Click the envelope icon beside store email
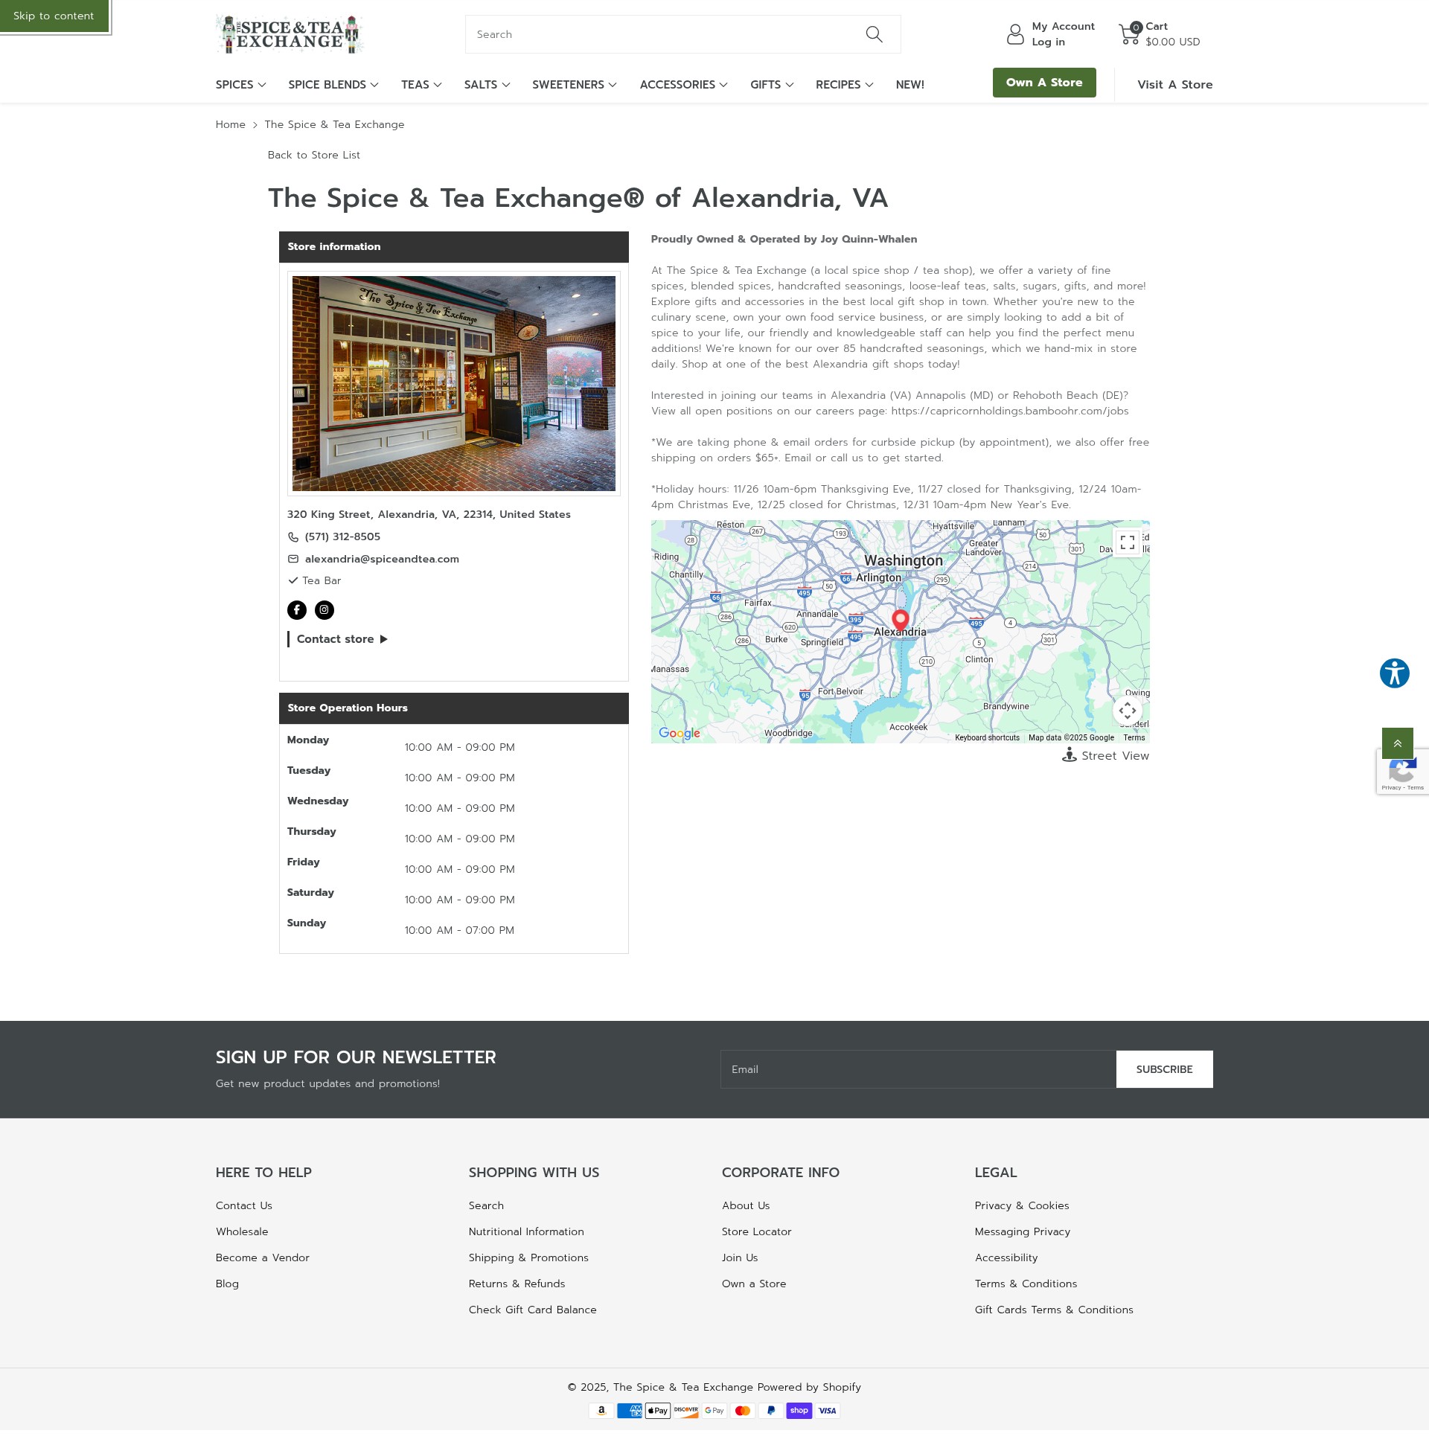1429x1445 pixels. tap(293, 559)
